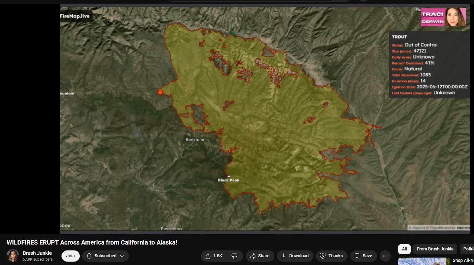Like the video with thumbs up
This screenshot has height=265, width=474.
pyautogui.click(x=214, y=256)
